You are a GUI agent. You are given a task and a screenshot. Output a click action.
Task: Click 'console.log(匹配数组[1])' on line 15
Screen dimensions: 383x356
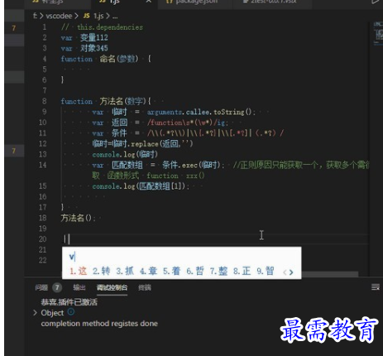140,186
